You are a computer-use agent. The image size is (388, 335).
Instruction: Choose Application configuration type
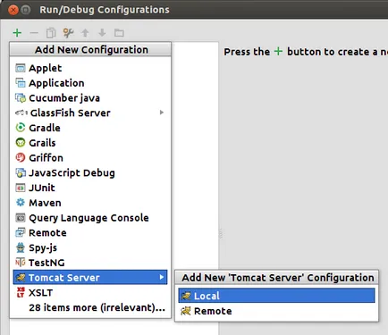(x=90, y=83)
